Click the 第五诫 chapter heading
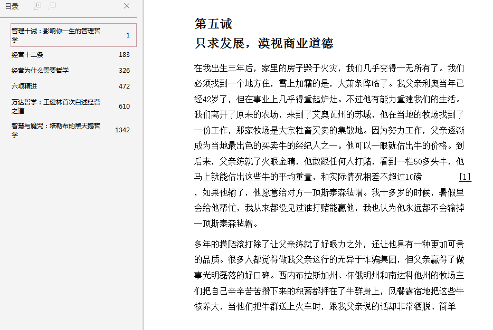The height and width of the screenshot is (330, 493). coord(213,24)
